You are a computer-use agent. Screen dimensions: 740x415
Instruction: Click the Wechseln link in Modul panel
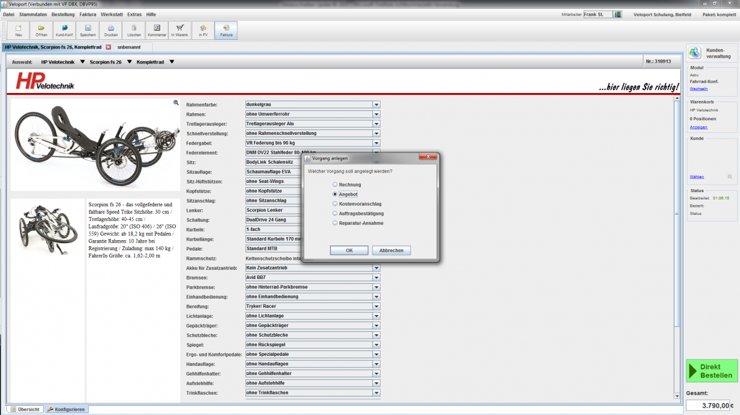click(x=698, y=89)
